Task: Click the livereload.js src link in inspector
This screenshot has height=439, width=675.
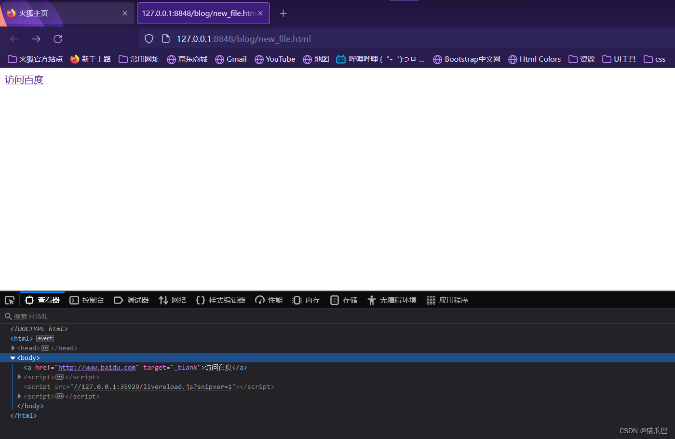Action: 153,387
